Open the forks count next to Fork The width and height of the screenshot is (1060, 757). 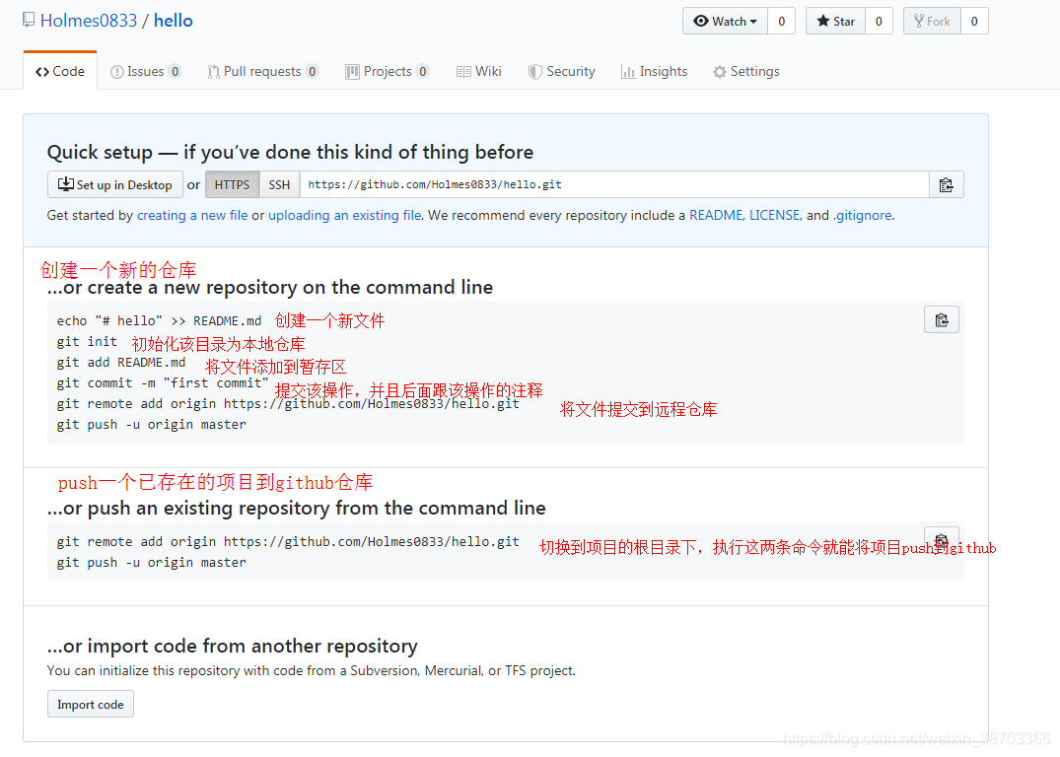pos(974,21)
